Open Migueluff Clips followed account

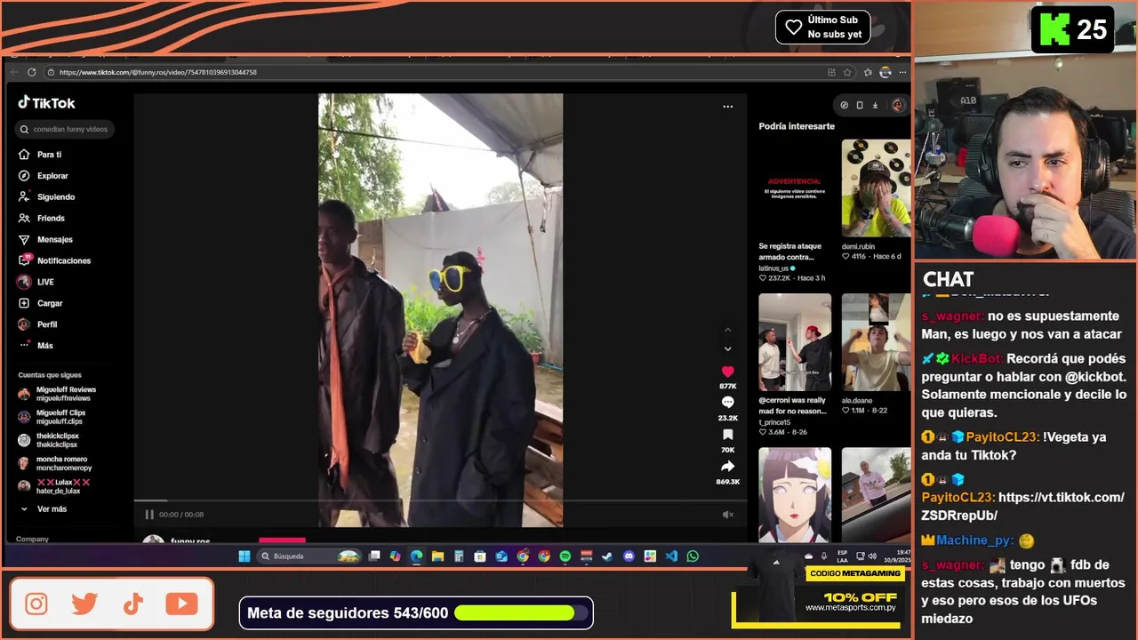[53, 417]
